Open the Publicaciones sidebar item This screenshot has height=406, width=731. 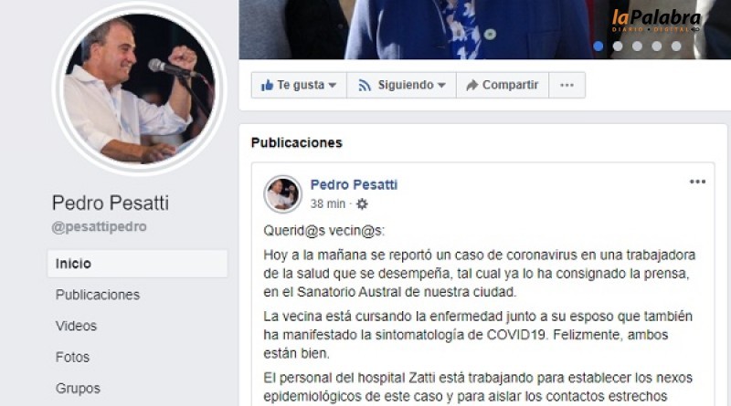coord(98,295)
